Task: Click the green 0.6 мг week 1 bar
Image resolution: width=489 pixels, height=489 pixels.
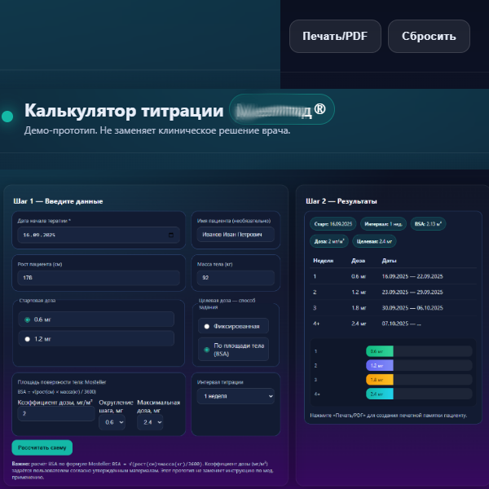Action: 379,351
